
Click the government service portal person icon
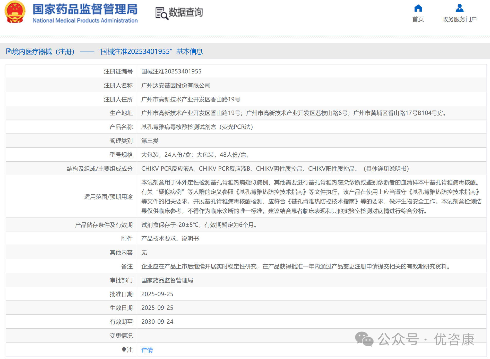(x=459, y=8)
